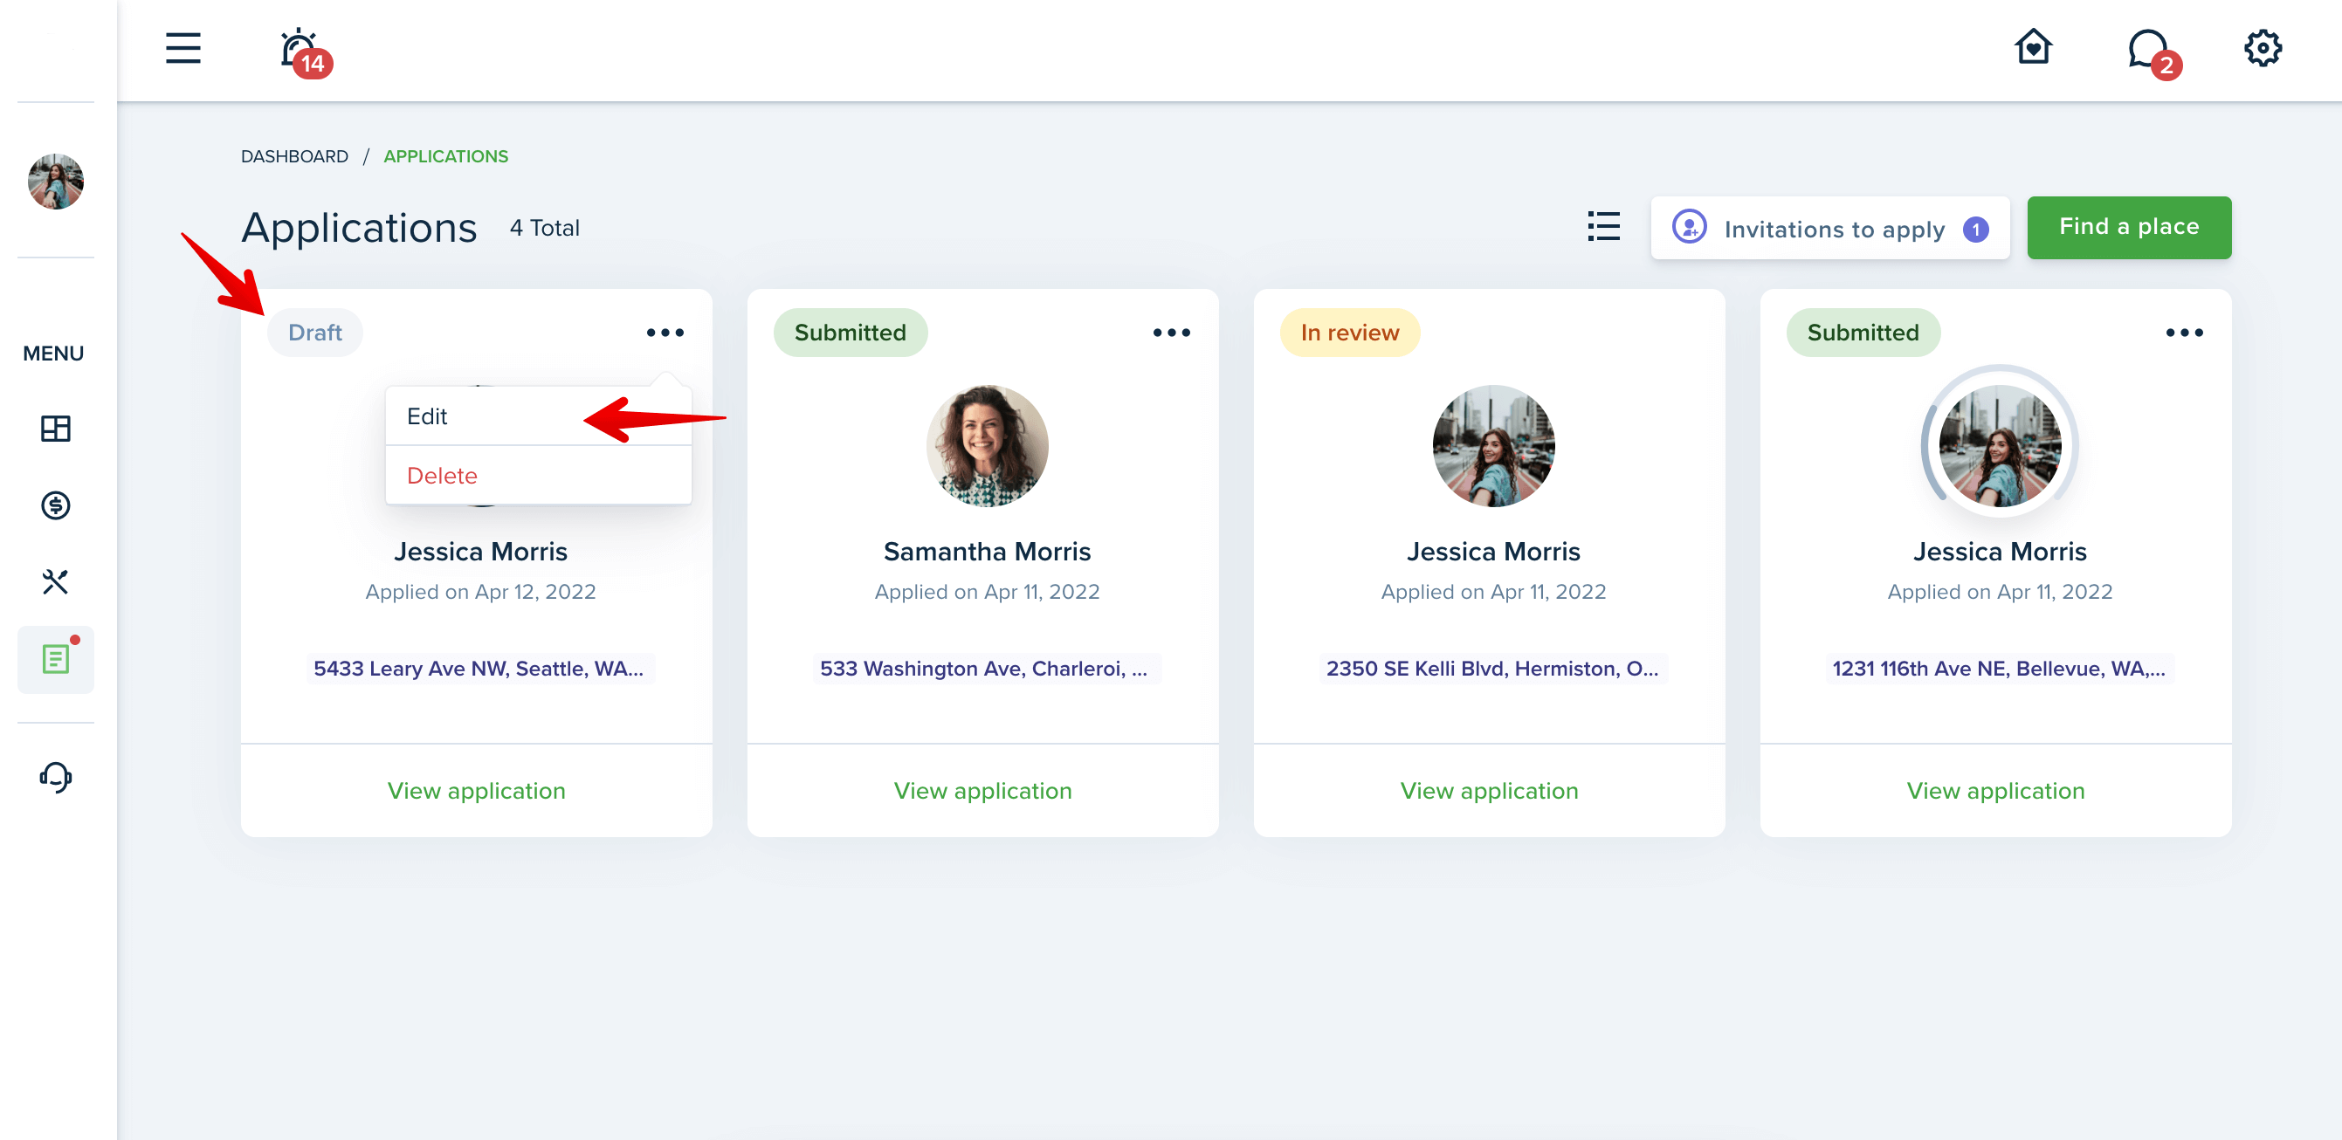The image size is (2342, 1140).
Task: Click Jessica Morris name on Bellevue card
Action: [2001, 552]
